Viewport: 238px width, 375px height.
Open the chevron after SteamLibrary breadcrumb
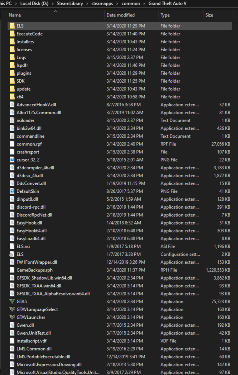point(88,4)
